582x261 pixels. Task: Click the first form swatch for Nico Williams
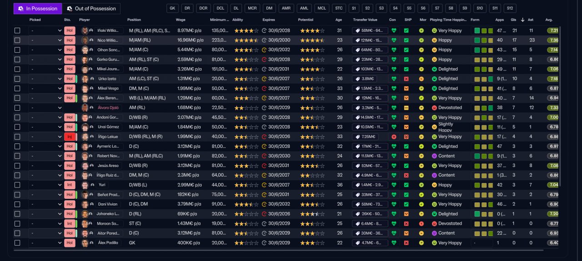coord(477,40)
